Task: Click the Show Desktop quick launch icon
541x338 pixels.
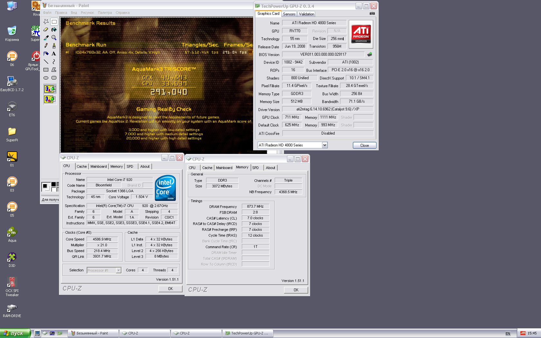Action: [x=38, y=333]
